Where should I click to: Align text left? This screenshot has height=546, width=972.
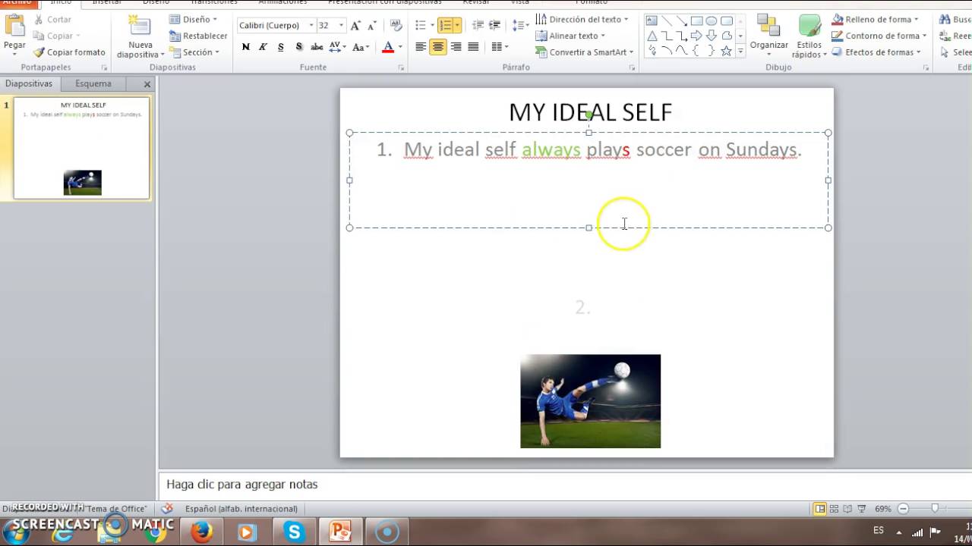pos(421,47)
